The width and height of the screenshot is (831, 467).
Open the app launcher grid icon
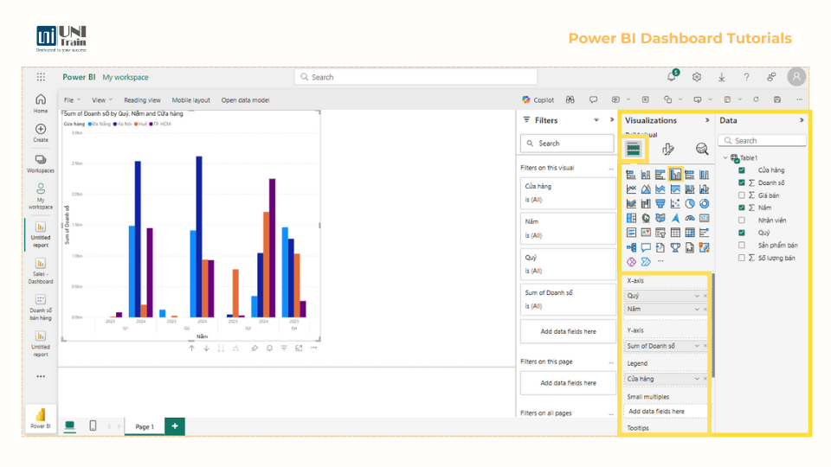[41, 77]
